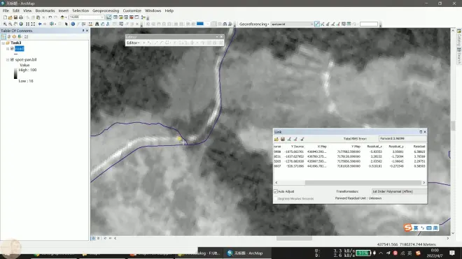Select the Pan hand tool
Image resolution: width=462 pixels, height=259 pixels.
tap(15, 24)
